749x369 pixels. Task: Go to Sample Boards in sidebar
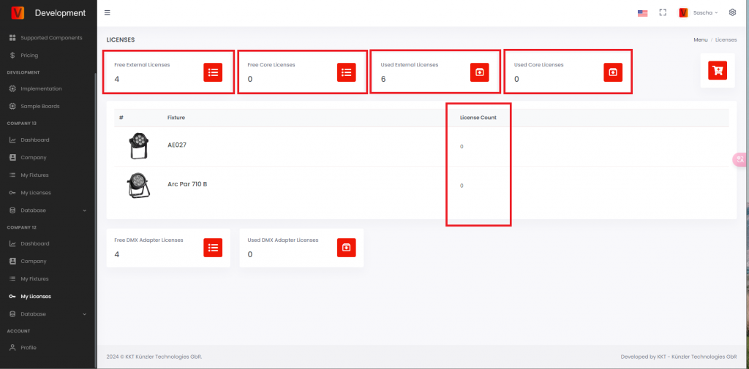tap(39, 106)
